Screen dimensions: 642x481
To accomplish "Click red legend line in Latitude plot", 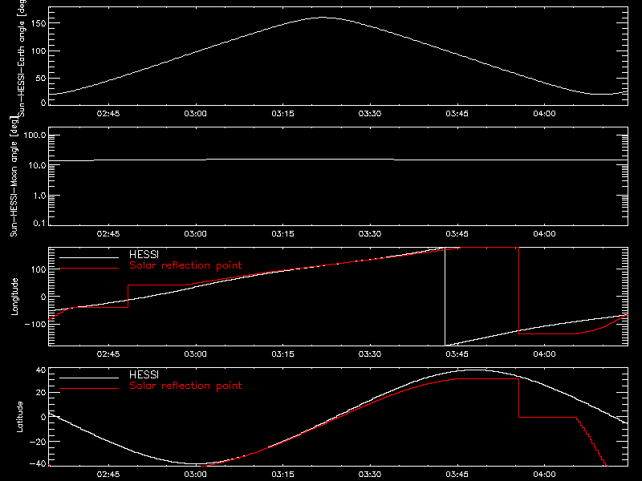I will 89,389.
